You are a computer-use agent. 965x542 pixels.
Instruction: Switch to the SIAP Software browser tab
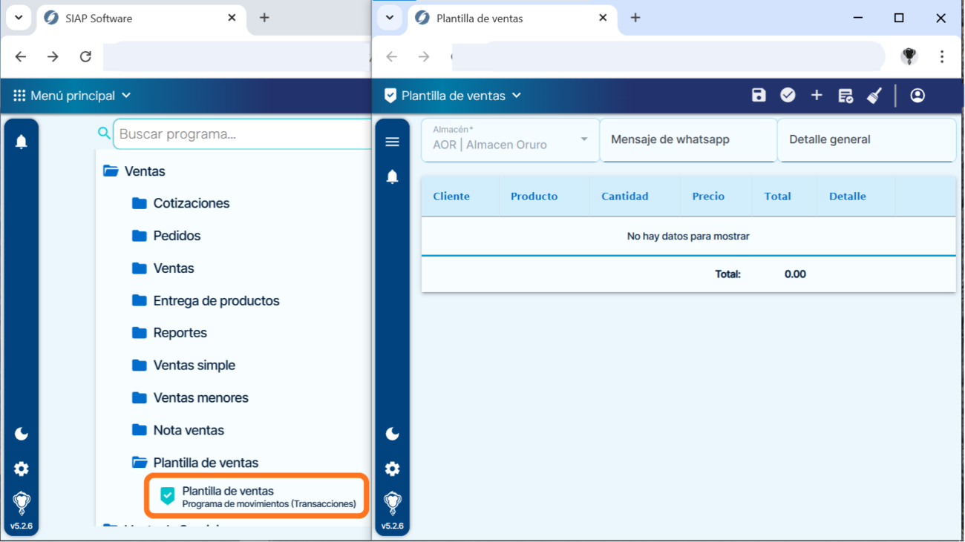point(134,18)
